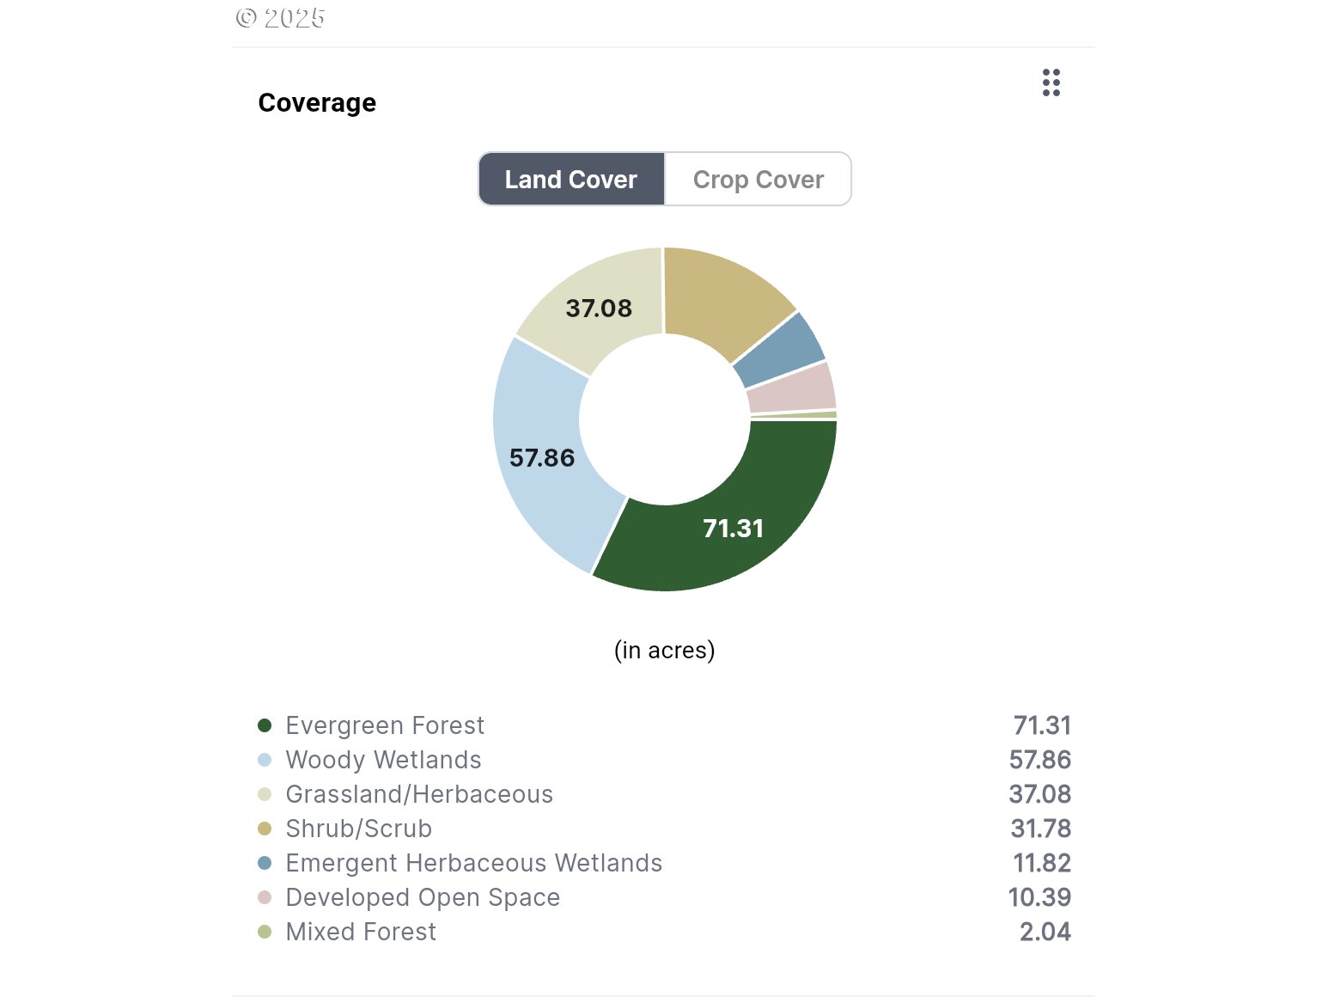
Task: Switch to the Crop Cover tab
Action: 758,180
